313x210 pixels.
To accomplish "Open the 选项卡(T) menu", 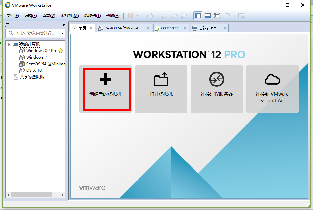I will [92, 16].
